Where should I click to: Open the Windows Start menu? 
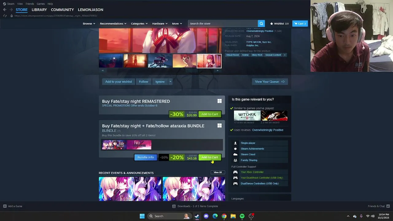142,216
